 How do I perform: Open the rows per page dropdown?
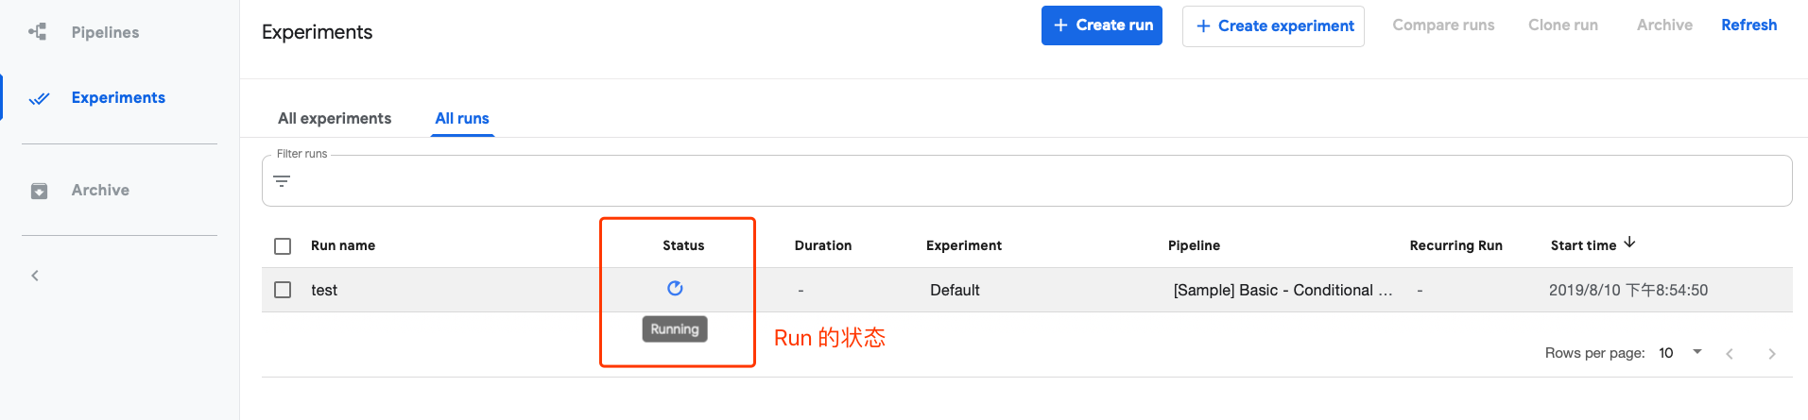pos(1680,352)
